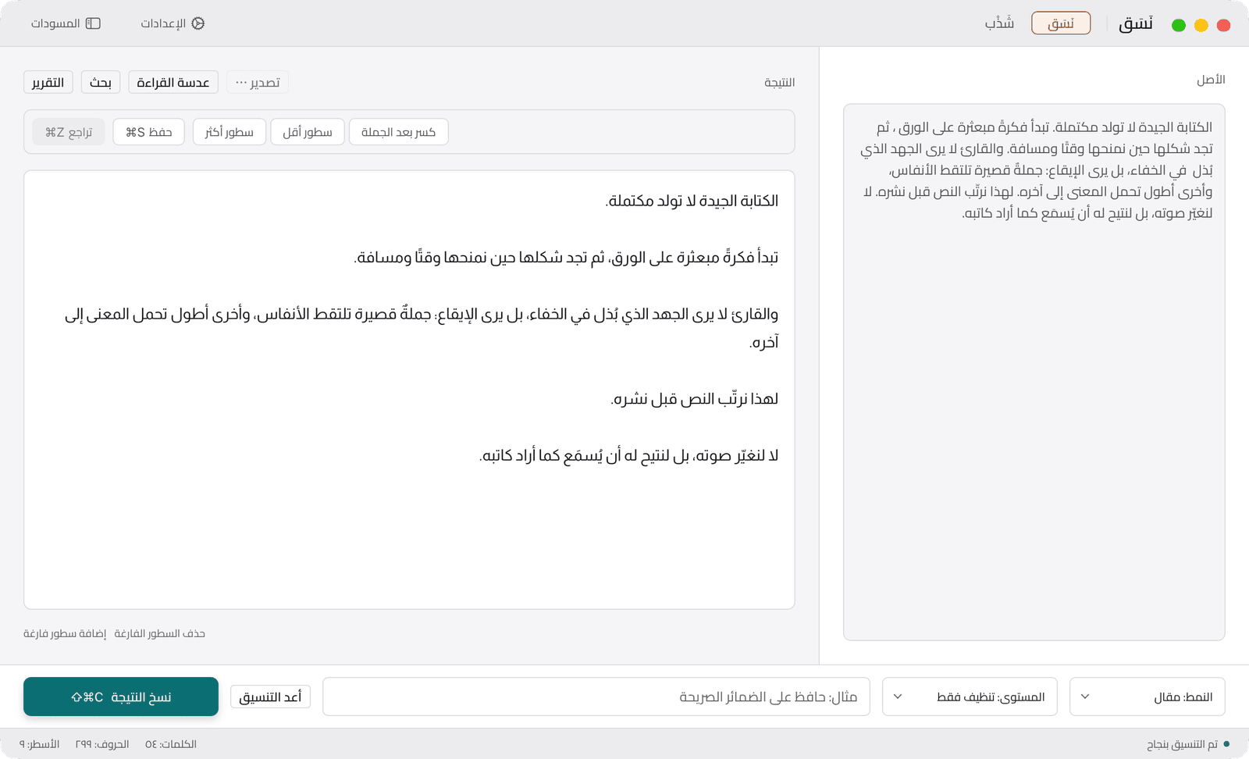Click the التقرير button
This screenshot has width=1249, height=759.
[x=48, y=82]
